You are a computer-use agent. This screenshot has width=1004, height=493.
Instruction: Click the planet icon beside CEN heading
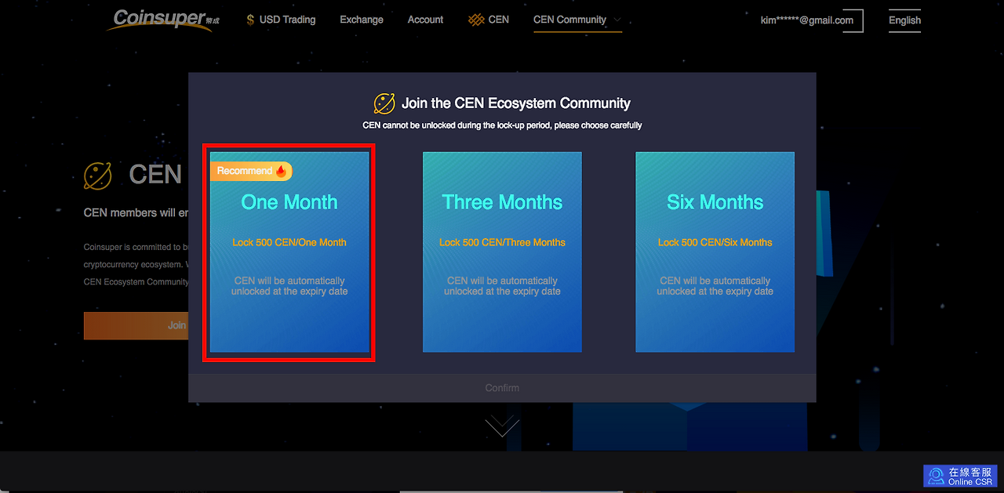pos(98,176)
